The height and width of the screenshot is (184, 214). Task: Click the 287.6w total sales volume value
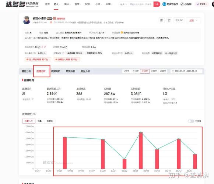[x=109, y=94]
